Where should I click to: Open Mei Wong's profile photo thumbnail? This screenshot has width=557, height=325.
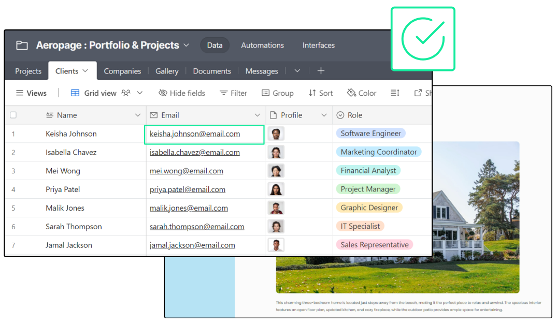276,171
